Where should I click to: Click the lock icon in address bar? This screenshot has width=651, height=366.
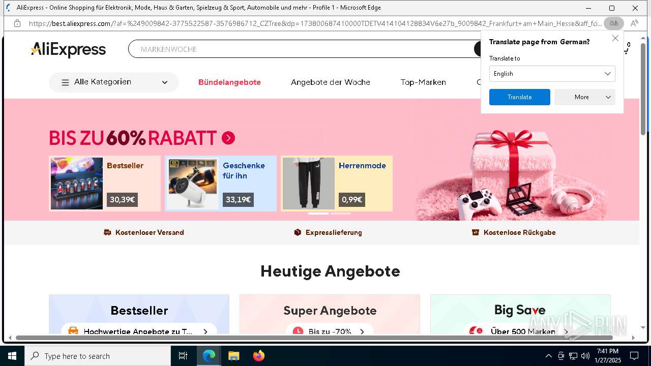pos(17,23)
